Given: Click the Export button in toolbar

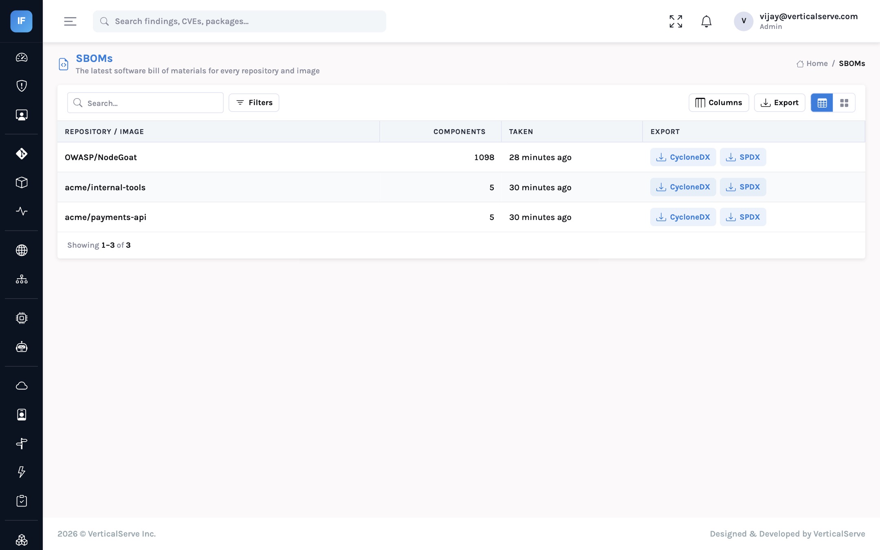Looking at the screenshot, I should (x=779, y=103).
